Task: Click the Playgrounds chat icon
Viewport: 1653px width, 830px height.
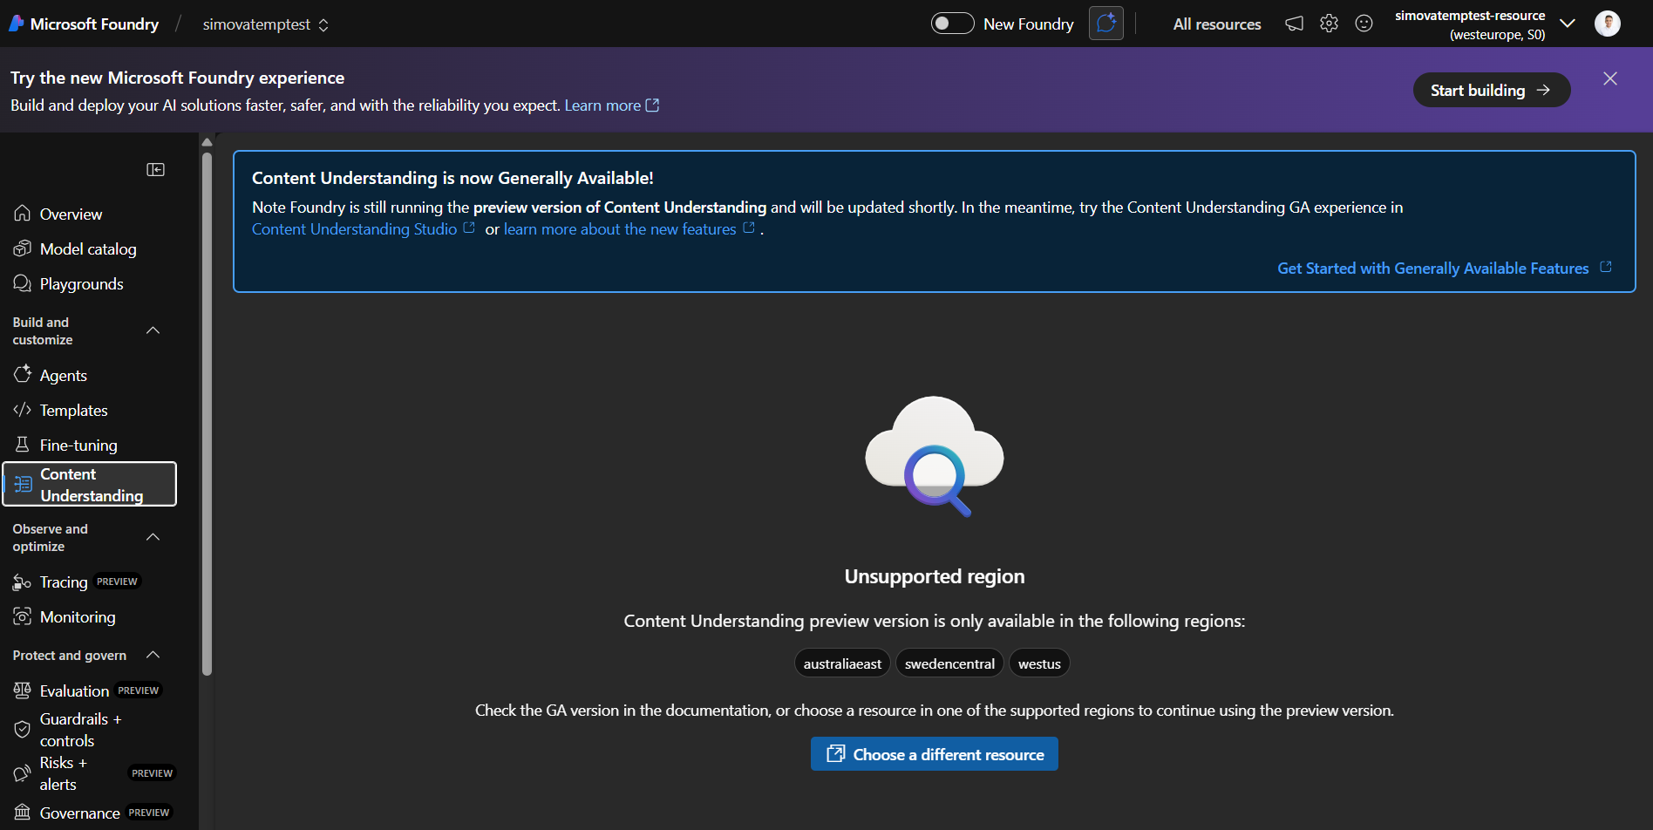Action: point(23,283)
